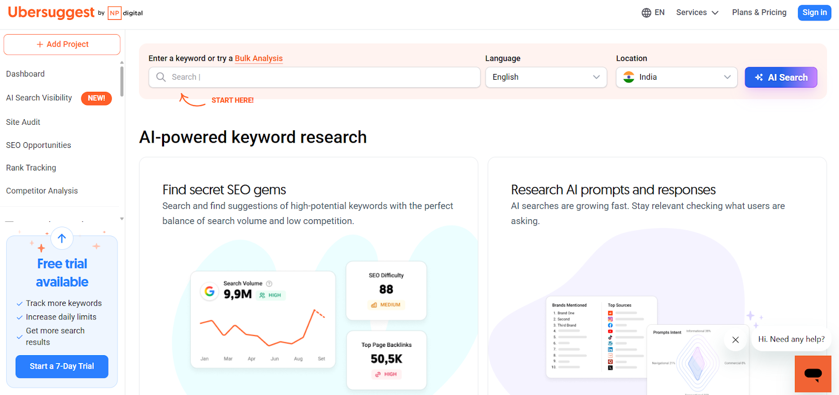
Task: Open the orange chat widget icon
Action: tap(813, 374)
